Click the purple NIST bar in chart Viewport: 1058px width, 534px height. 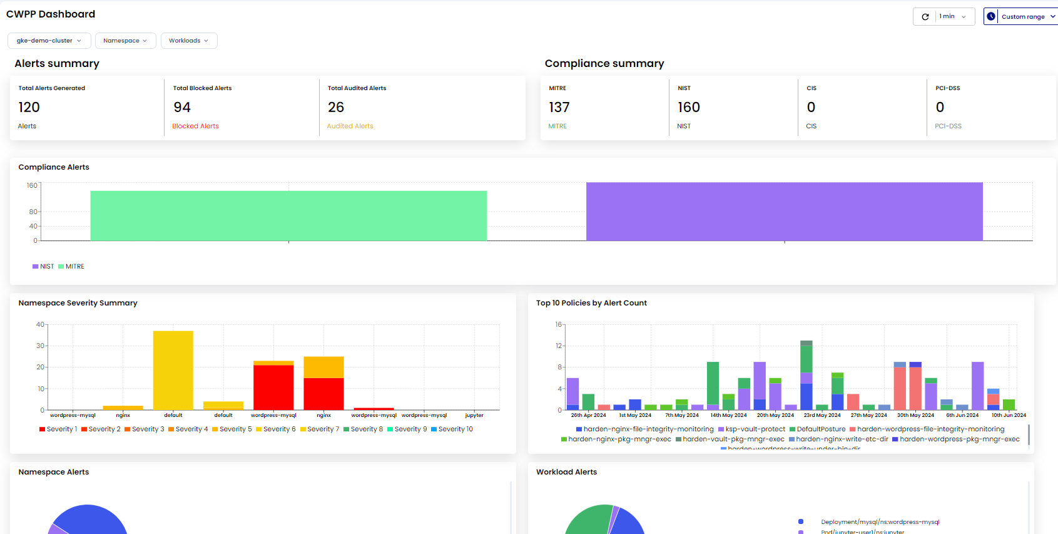(x=784, y=212)
